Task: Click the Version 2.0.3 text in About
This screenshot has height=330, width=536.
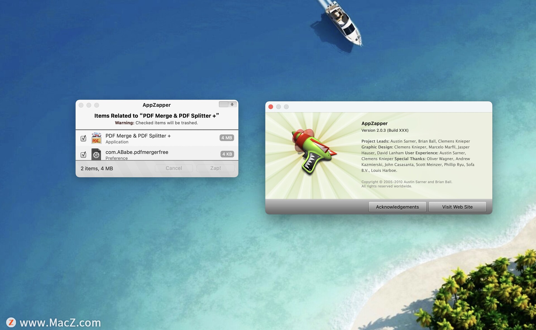Action: point(385,130)
